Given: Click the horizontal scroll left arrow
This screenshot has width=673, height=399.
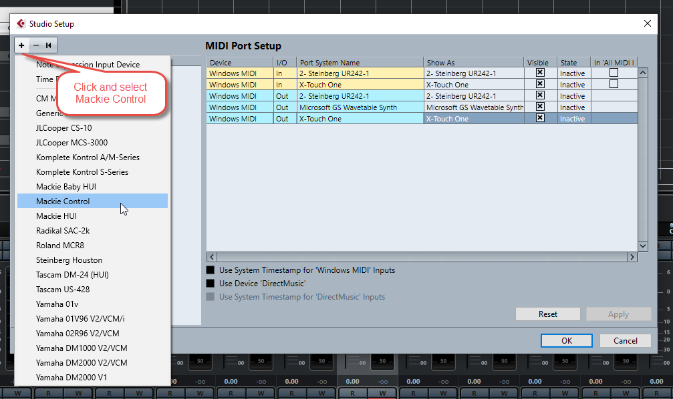Looking at the screenshot, I should point(212,257).
